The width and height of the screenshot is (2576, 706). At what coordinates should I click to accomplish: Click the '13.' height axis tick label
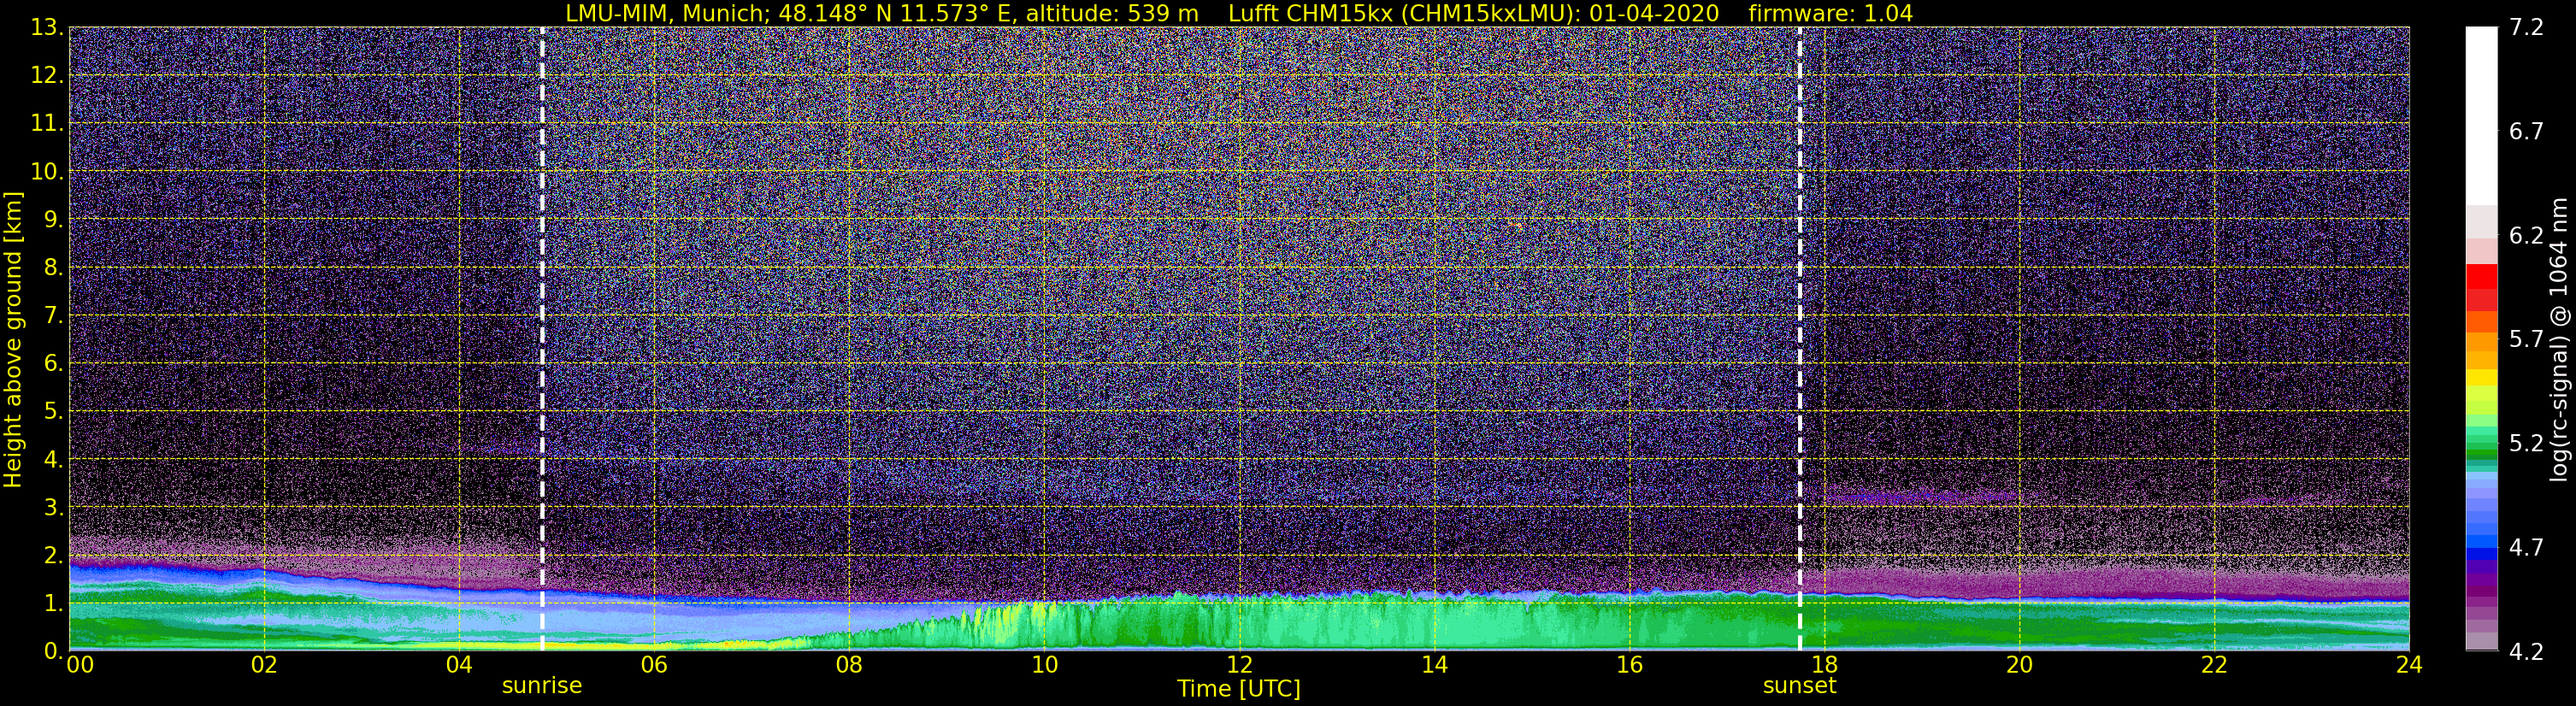click(47, 27)
